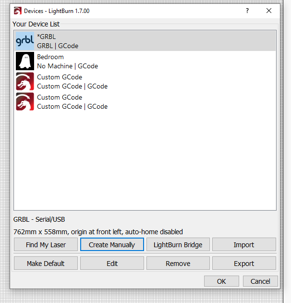291x303 pixels.
Task: Cancel the Devices dialog
Action: [260, 281]
